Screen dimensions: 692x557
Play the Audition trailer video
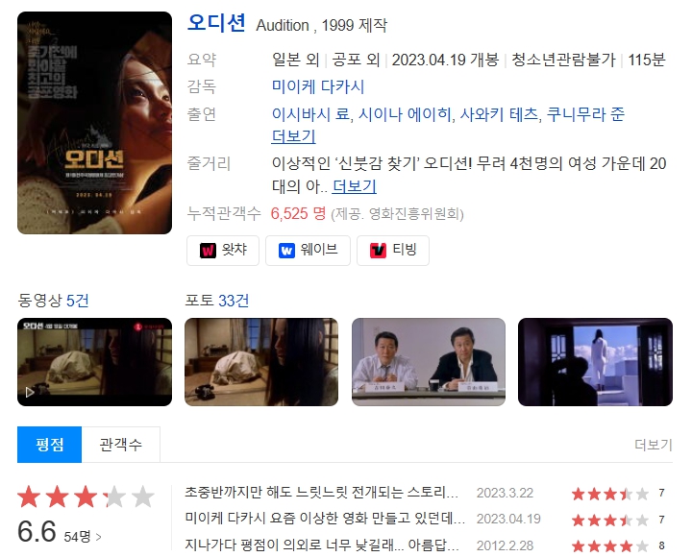(94, 362)
